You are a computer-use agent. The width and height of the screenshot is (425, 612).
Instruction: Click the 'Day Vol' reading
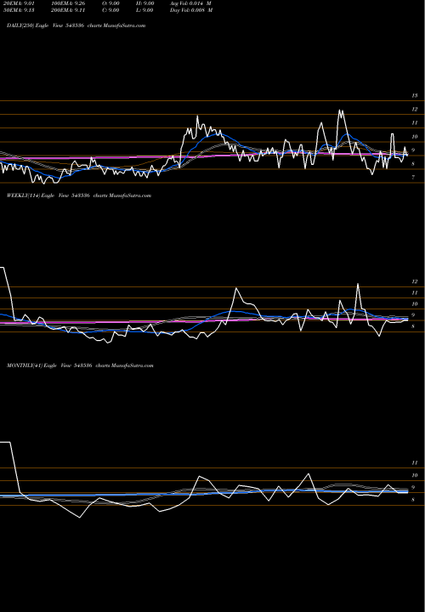(x=191, y=10)
